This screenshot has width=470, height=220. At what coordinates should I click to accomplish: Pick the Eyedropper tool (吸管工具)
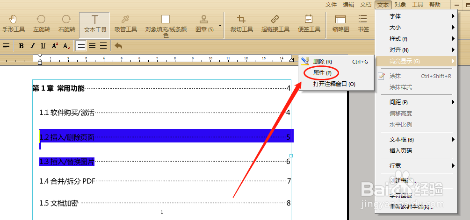point(126,24)
